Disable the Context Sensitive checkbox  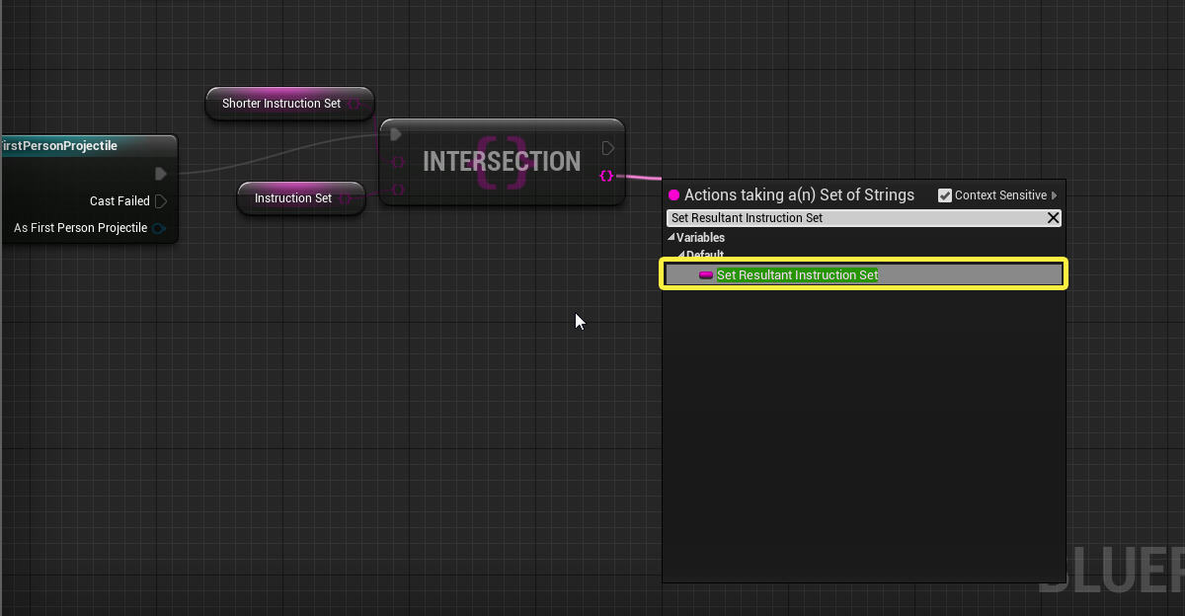click(x=945, y=194)
